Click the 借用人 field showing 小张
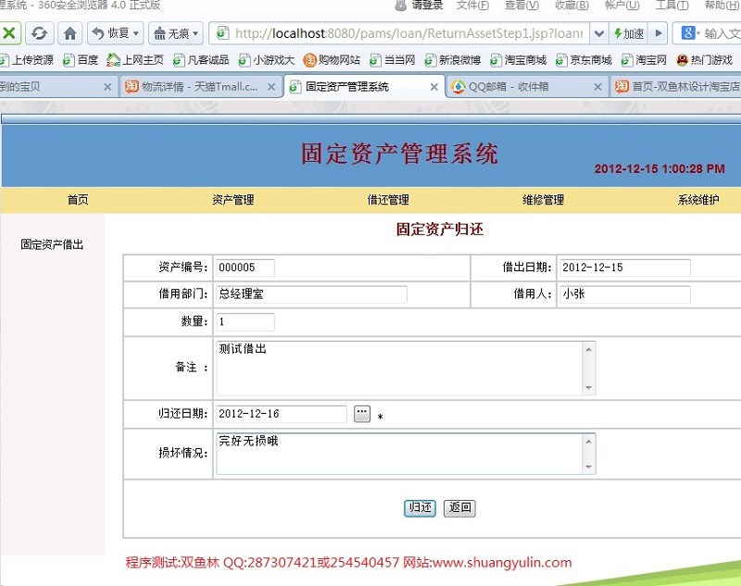The width and height of the screenshot is (741, 586). coord(624,294)
